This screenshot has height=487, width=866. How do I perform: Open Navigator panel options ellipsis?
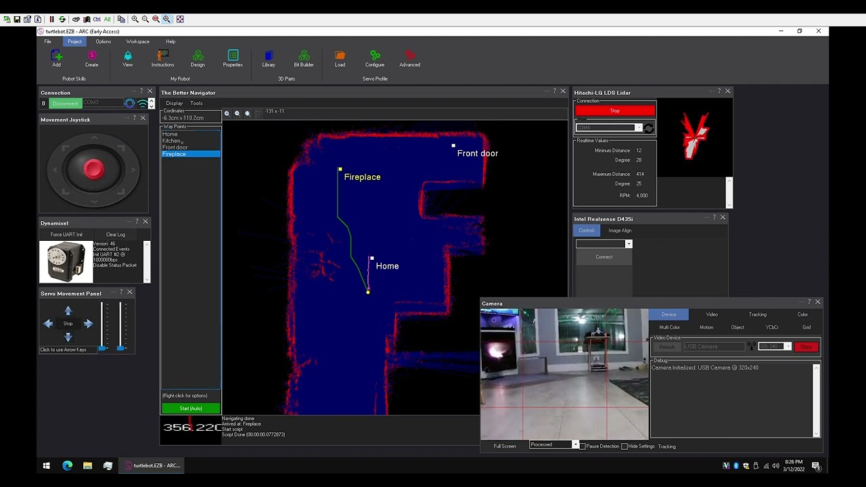547,91
